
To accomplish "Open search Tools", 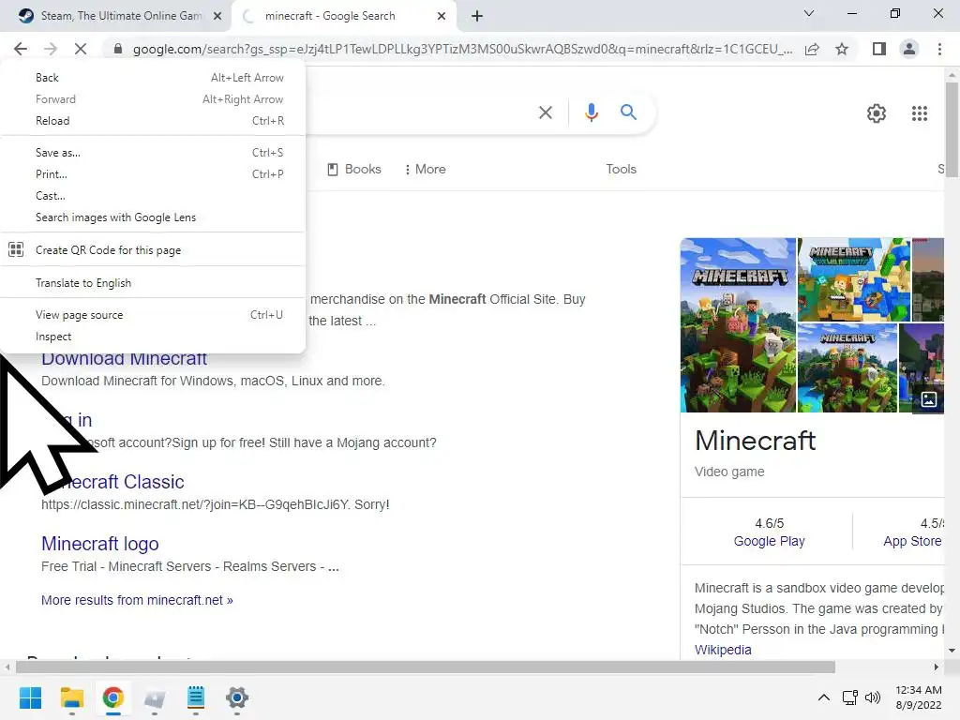I will 621,169.
